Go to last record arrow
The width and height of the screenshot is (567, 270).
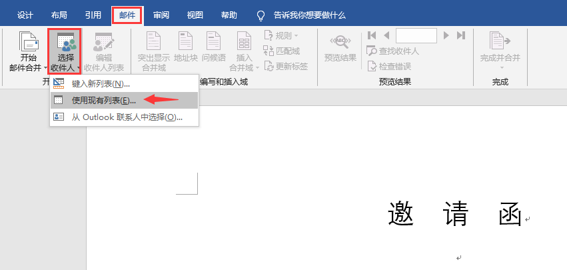460,35
